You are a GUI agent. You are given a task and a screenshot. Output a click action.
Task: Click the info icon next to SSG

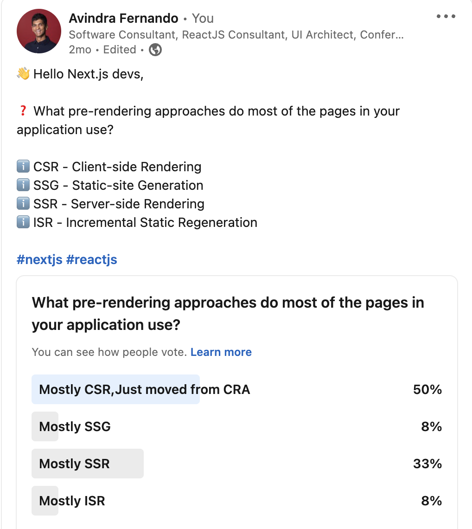click(23, 185)
